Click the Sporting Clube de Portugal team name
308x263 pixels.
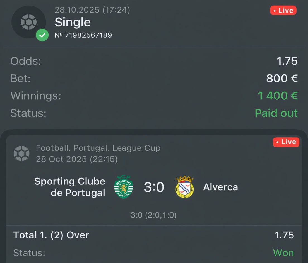[70, 187]
